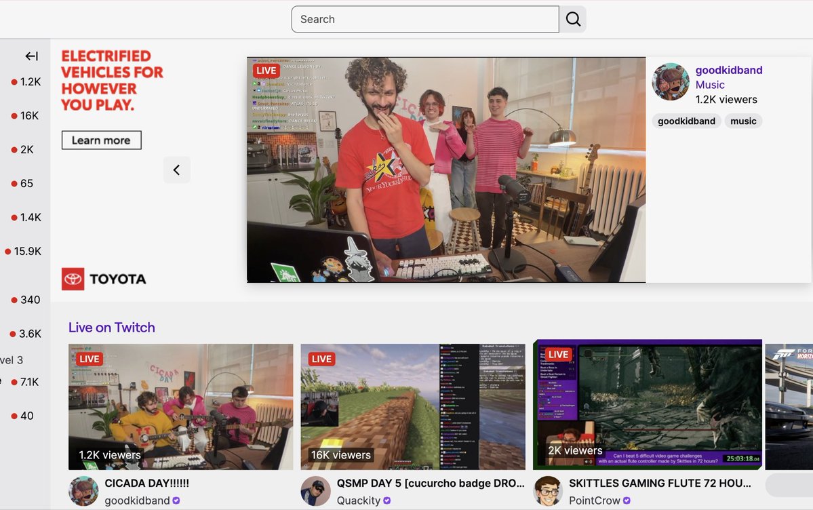Go to previous carousel slide
This screenshot has height=510, width=813.
pyautogui.click(x=177, y=170)
